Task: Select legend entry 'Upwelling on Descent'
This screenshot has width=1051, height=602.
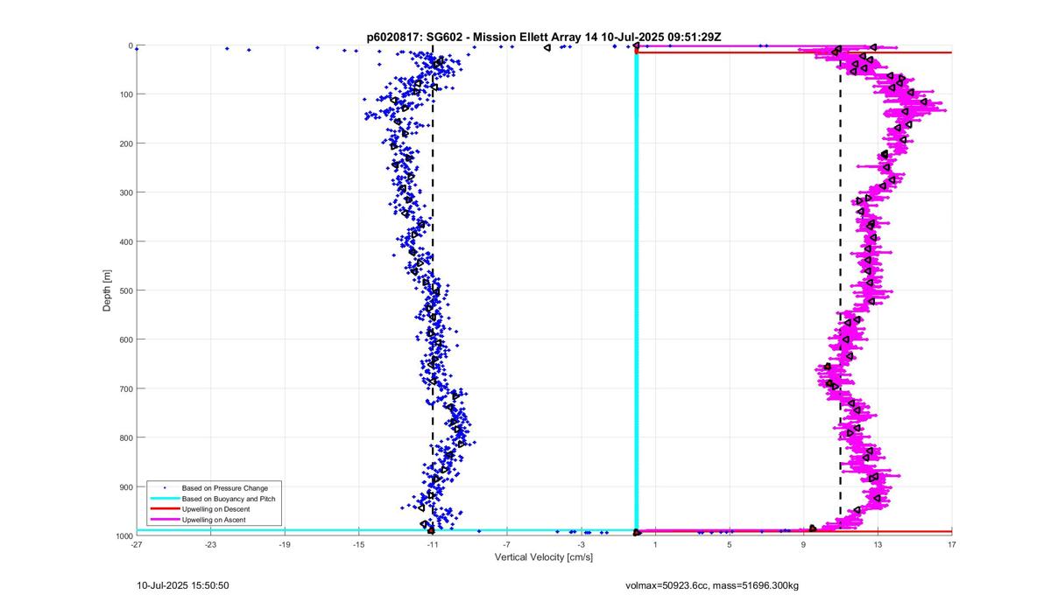Action: point(216,509)
